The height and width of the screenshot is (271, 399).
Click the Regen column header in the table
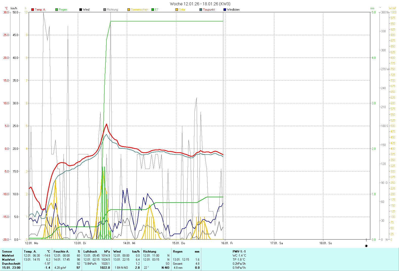178,252
